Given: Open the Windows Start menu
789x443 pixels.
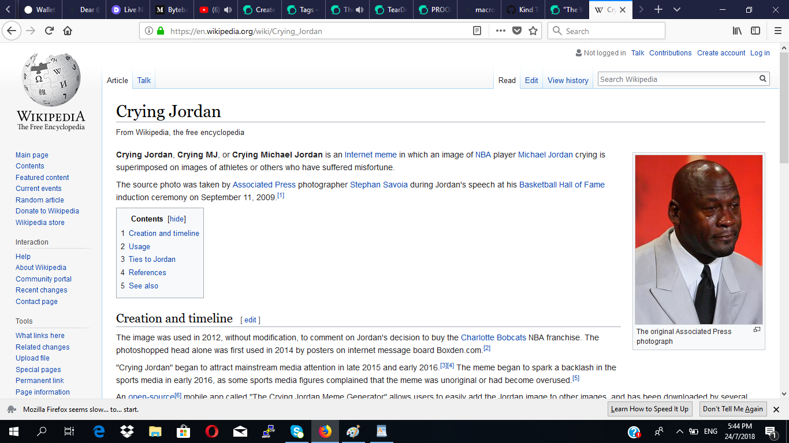Looking at the screenshot, I should (x=14, y=431).
